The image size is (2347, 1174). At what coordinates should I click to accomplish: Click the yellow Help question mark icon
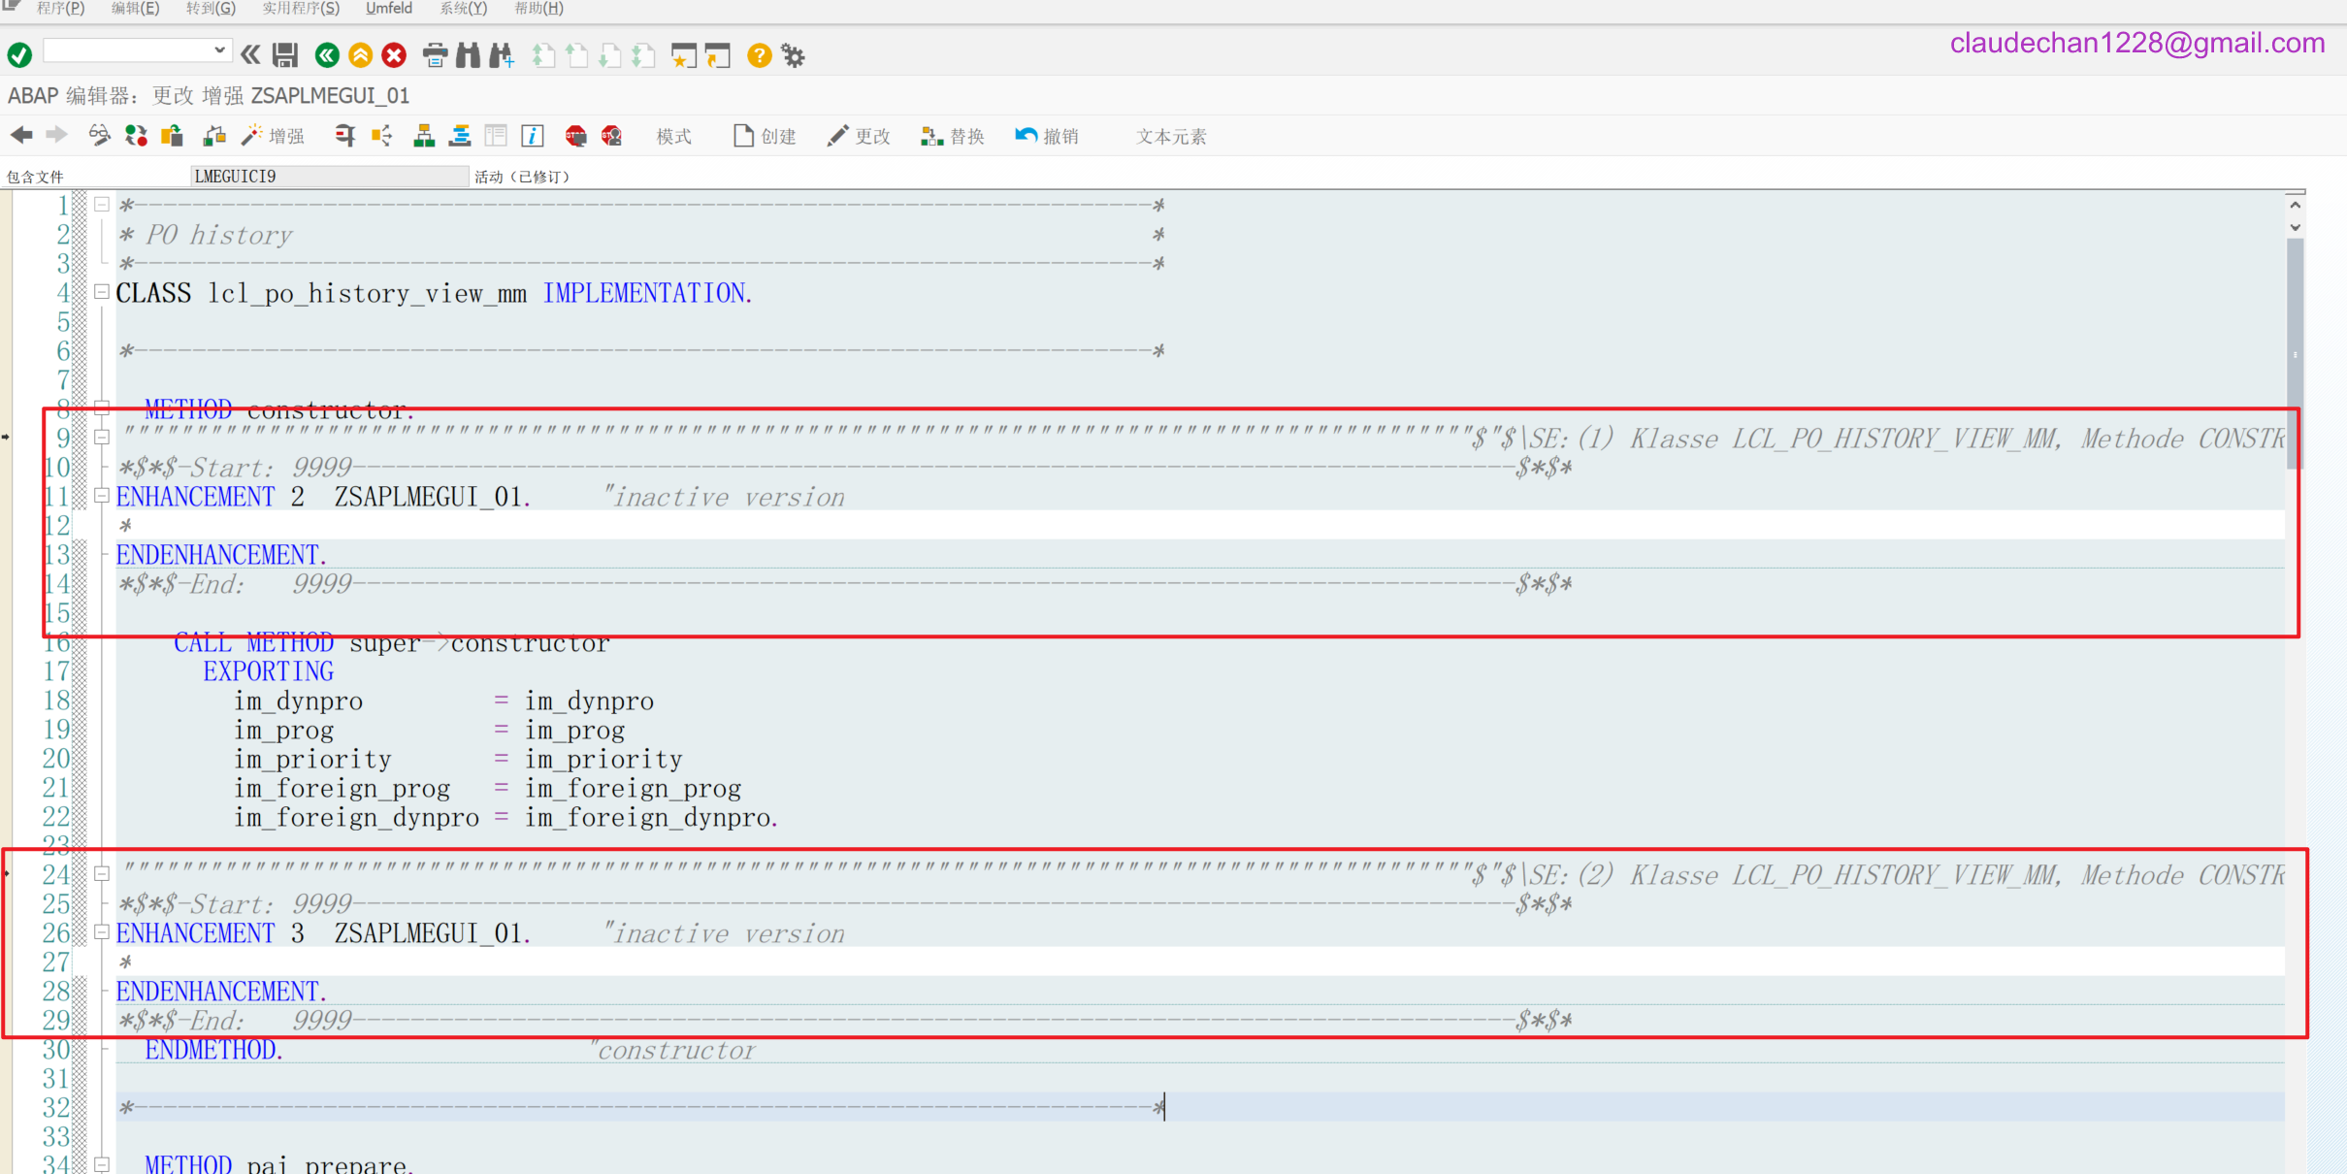point(759,55)
